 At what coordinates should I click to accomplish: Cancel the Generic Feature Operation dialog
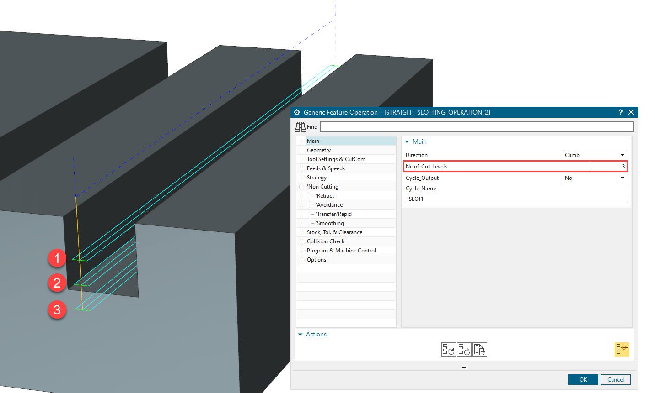point(615,379)
